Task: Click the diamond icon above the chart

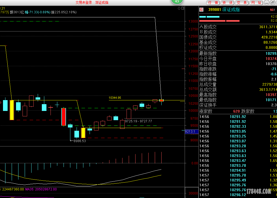Action: coord(179,8)
